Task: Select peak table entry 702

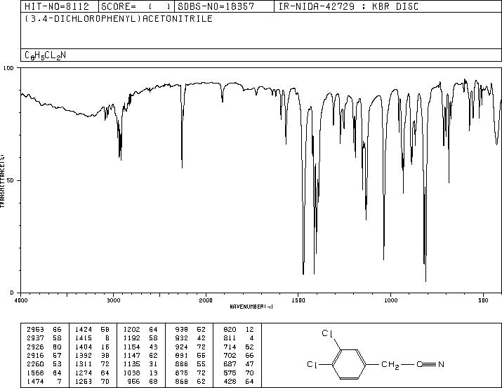Action: [239, 355]
